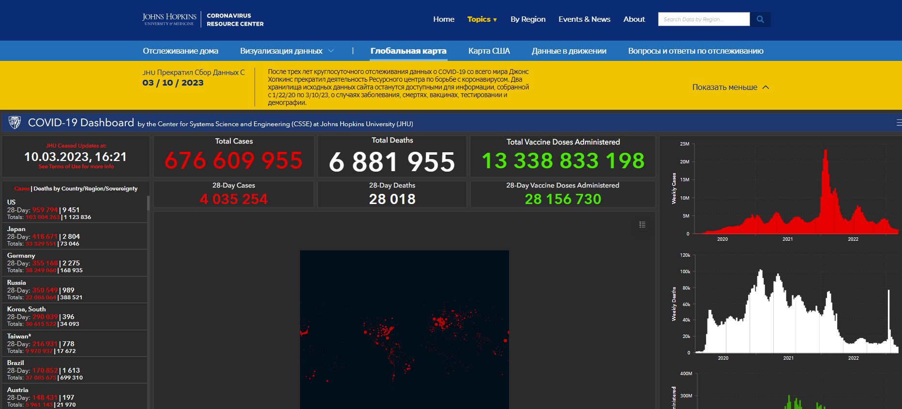Viewport: 902px width, 409px height.
Task: Select the Taiwan* row in country list
Action: click(x=74, y=343)
